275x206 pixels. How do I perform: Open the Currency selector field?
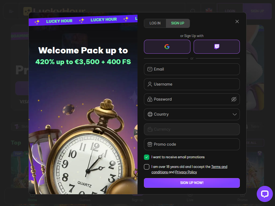[x=192, y=129]
